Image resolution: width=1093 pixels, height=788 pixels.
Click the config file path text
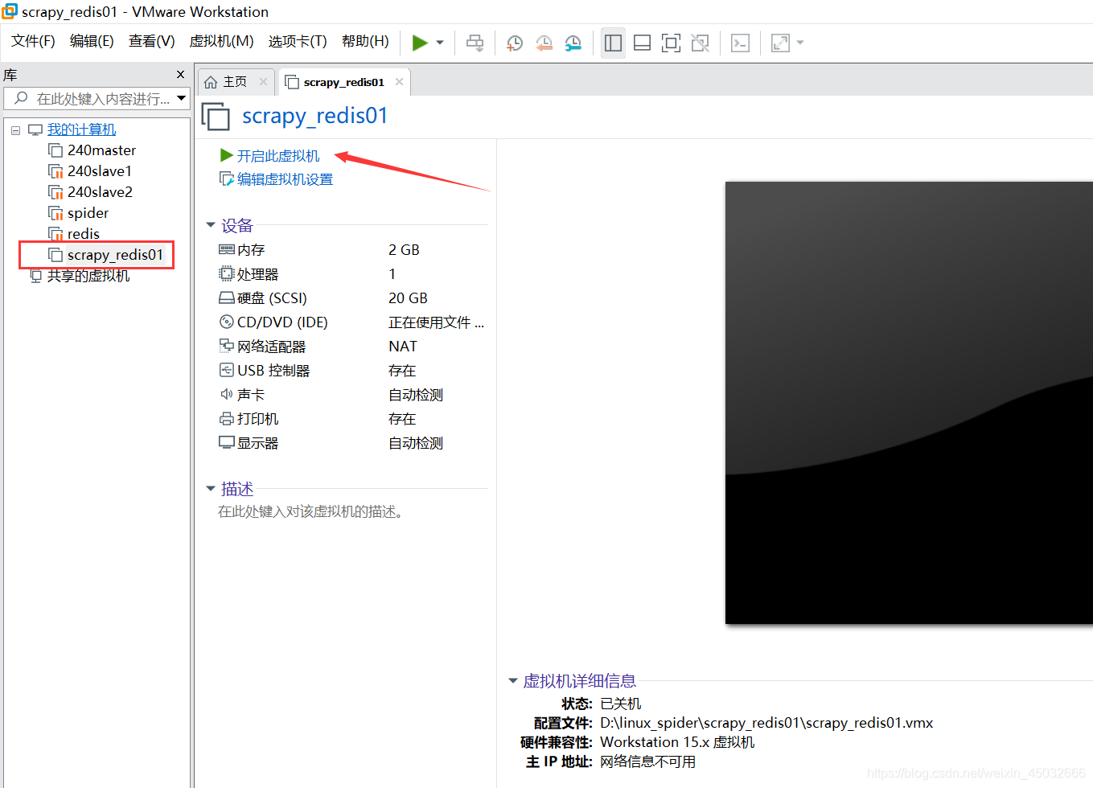click(x=766, y=723)
